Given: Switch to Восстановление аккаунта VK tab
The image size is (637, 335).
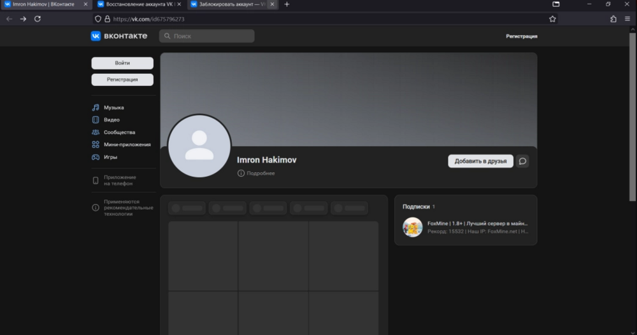Looking at the screenshot, I should [x=140, y=4].
